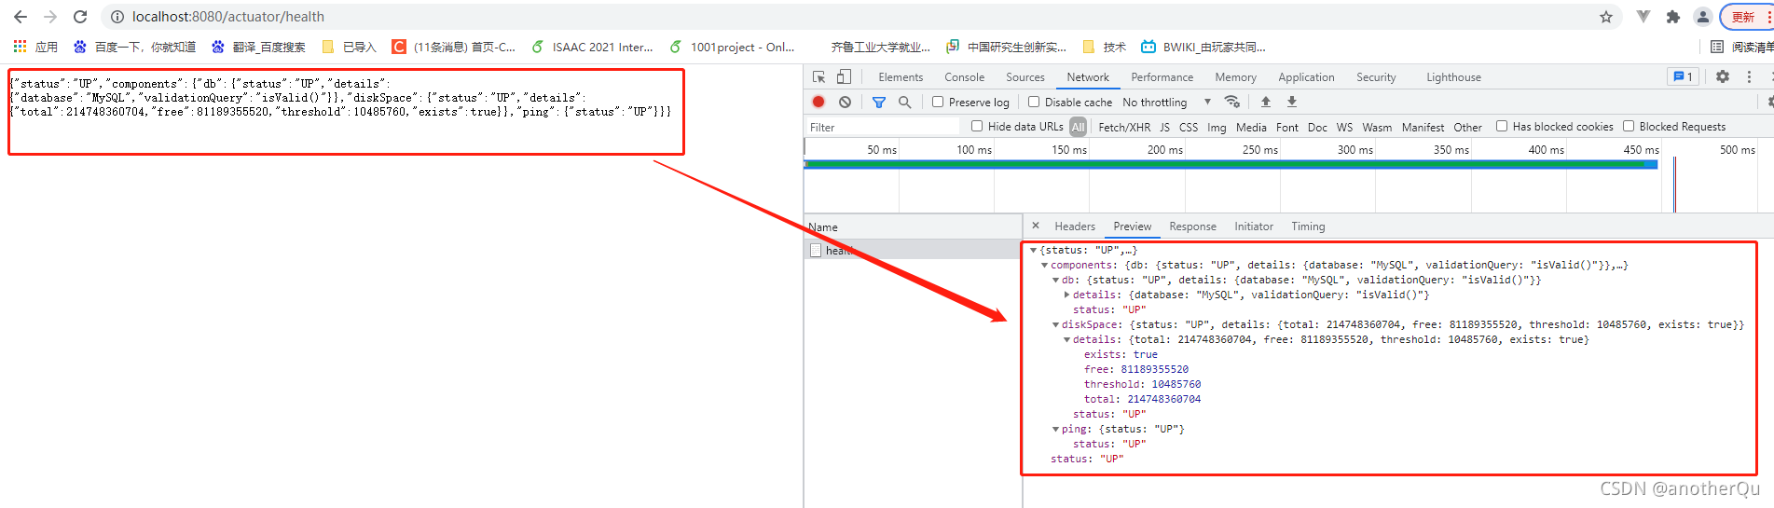Check Hide data URLs
1774x508 pixels.
pyautogui.click(x=977, y=127)
